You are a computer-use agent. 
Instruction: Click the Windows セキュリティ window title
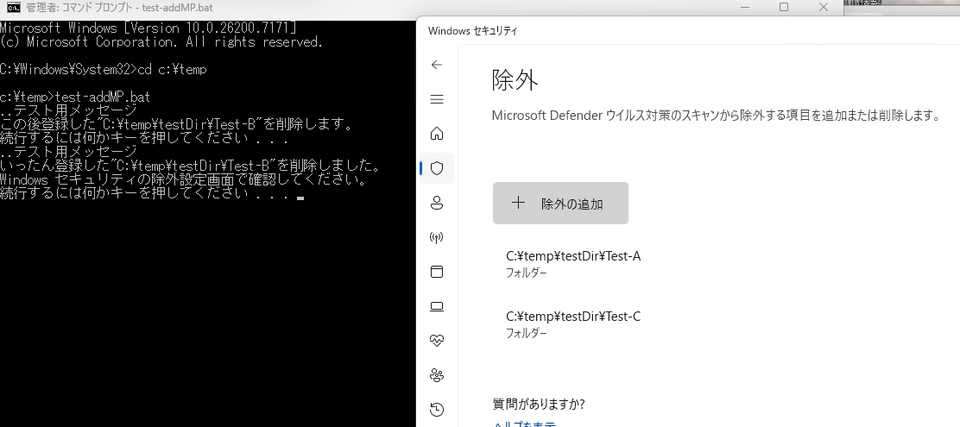click(472, 30)
